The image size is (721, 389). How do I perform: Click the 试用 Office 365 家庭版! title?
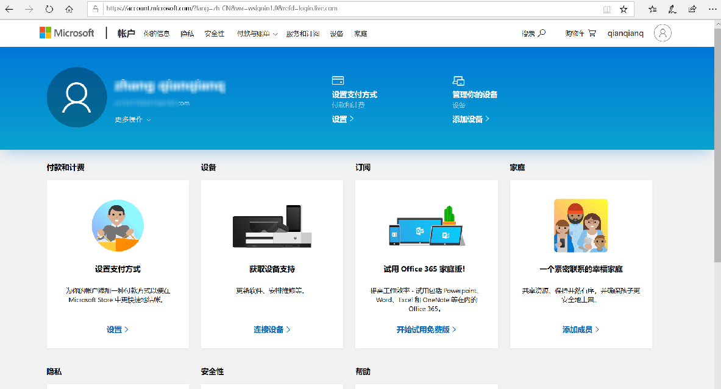tap(424, 268)
